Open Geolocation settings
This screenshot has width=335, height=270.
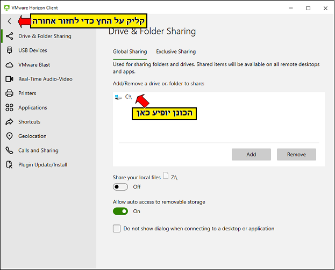pos(48,136)
